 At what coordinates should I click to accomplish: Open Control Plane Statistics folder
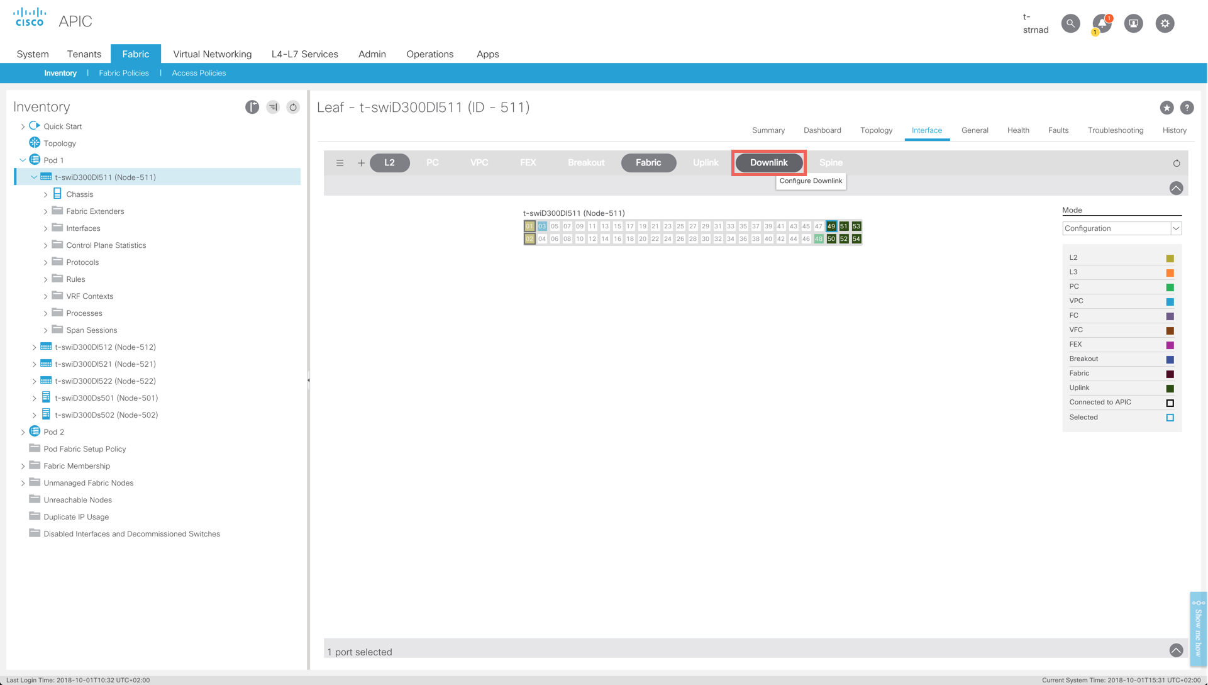106,245
